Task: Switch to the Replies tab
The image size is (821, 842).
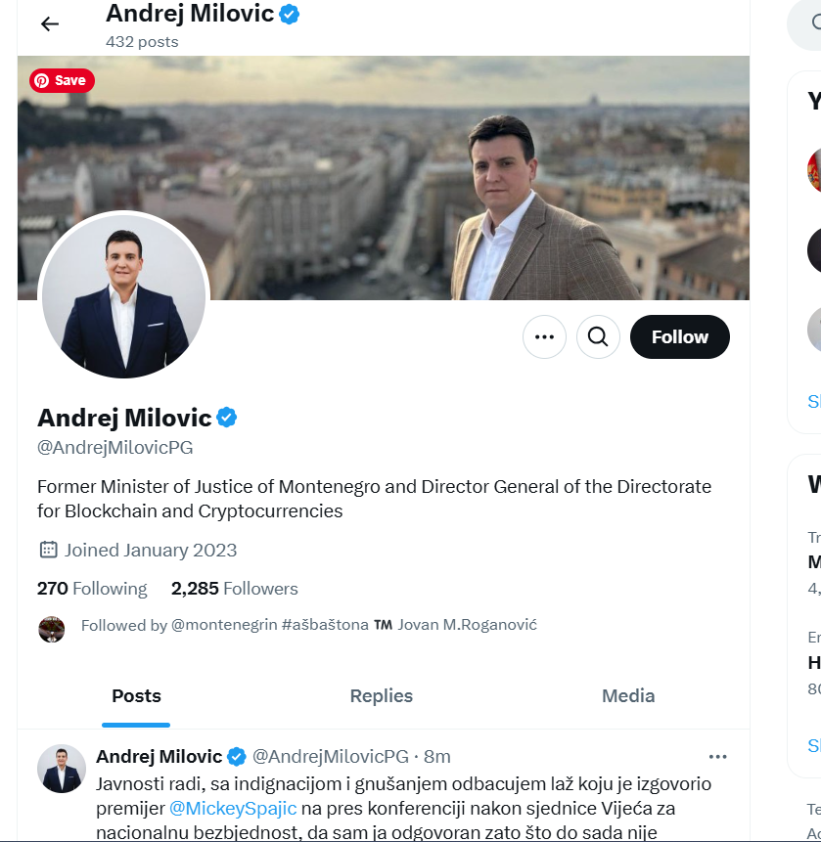Action: point(381,695)
